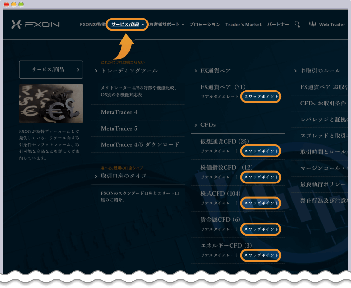Click スワップポイント under FX通貨ペア (71)
The image size is (351, 288).
coord(261,97)
